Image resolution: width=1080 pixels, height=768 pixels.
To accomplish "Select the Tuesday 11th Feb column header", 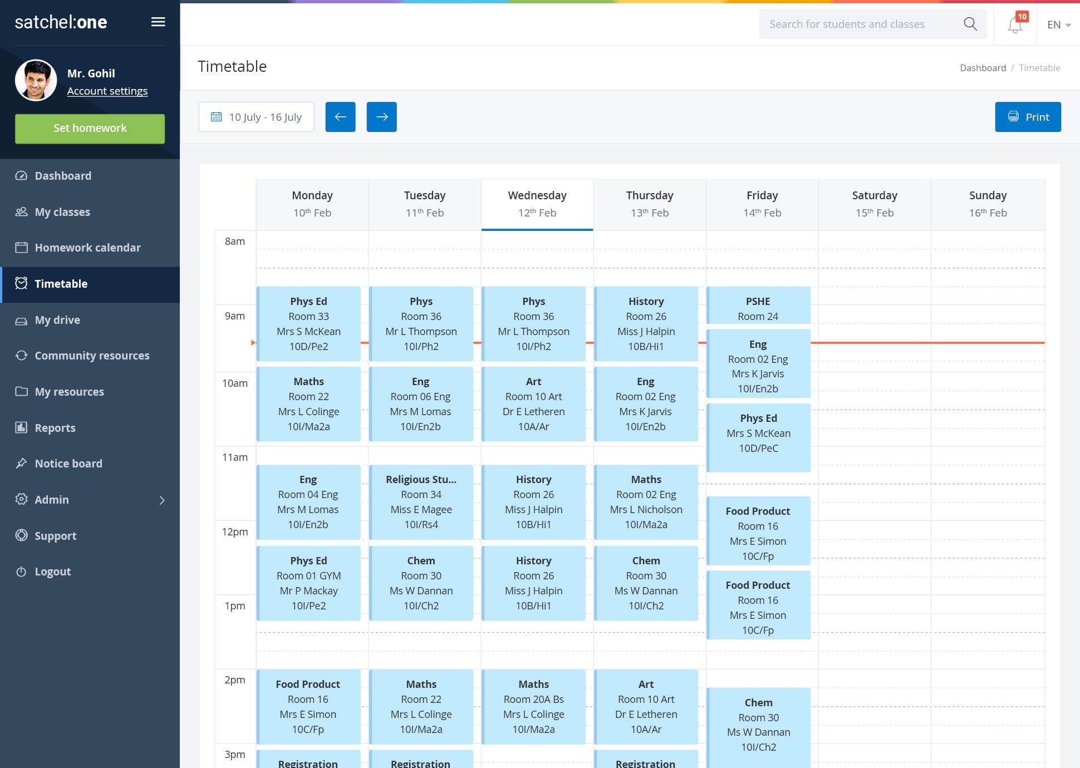I will (x=425, y=204).
